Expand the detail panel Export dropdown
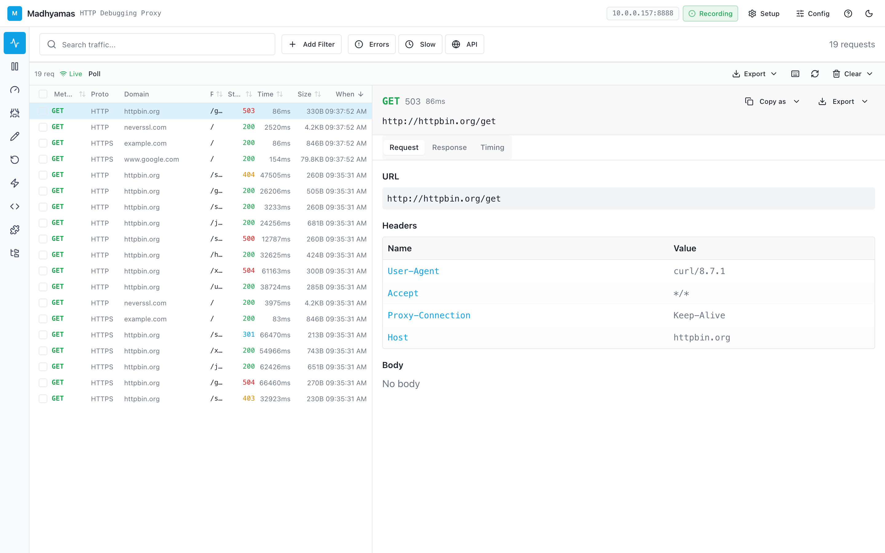The width and height of the screenshot is (885, 553). (843, 101)
